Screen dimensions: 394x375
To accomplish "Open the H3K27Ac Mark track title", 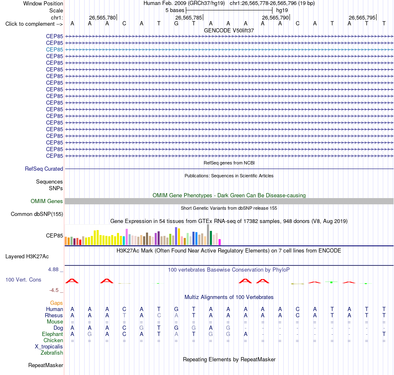I will tap(229, 251).
